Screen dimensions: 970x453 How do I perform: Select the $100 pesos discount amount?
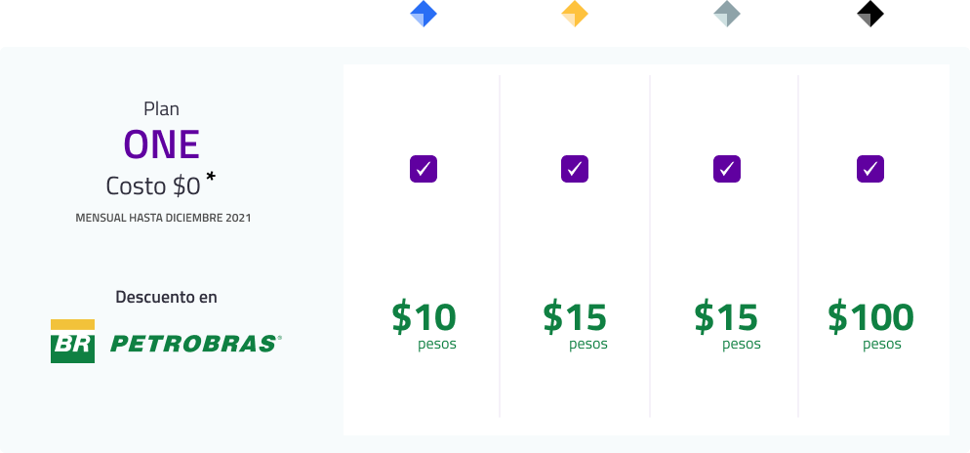pyautogui.click(x=870, y=326)
